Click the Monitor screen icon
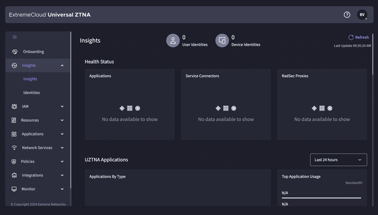 (14, 189)
